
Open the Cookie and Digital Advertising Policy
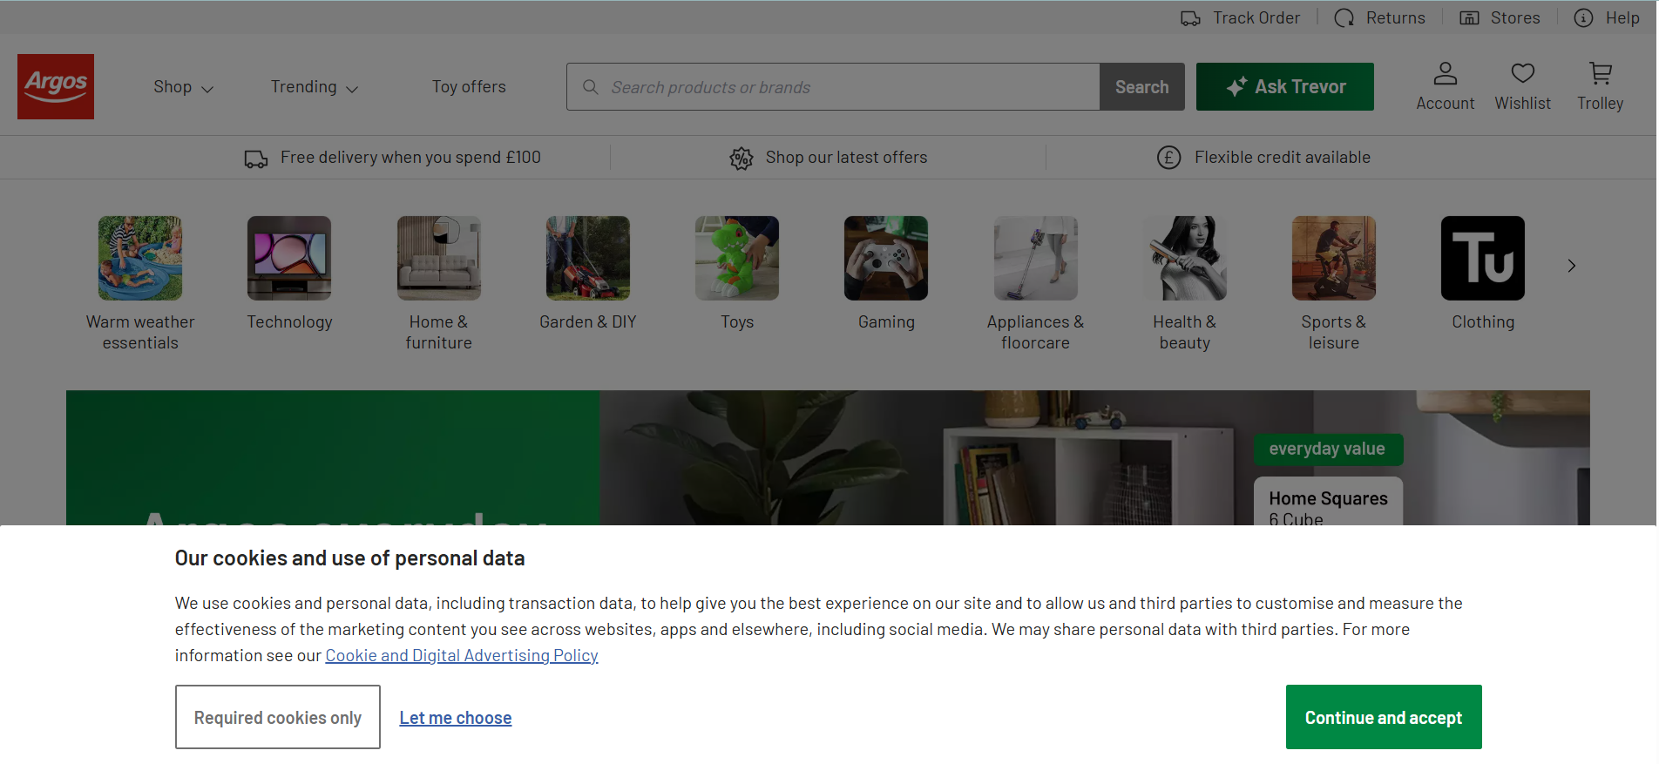point(462,656)
